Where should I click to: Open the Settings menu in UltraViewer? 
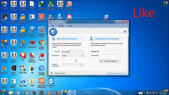(61, 26)
